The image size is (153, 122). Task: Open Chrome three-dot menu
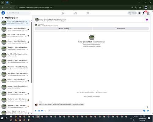150,8
